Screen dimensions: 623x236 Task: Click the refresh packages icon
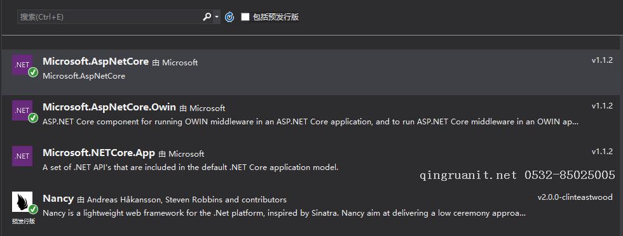229,17
